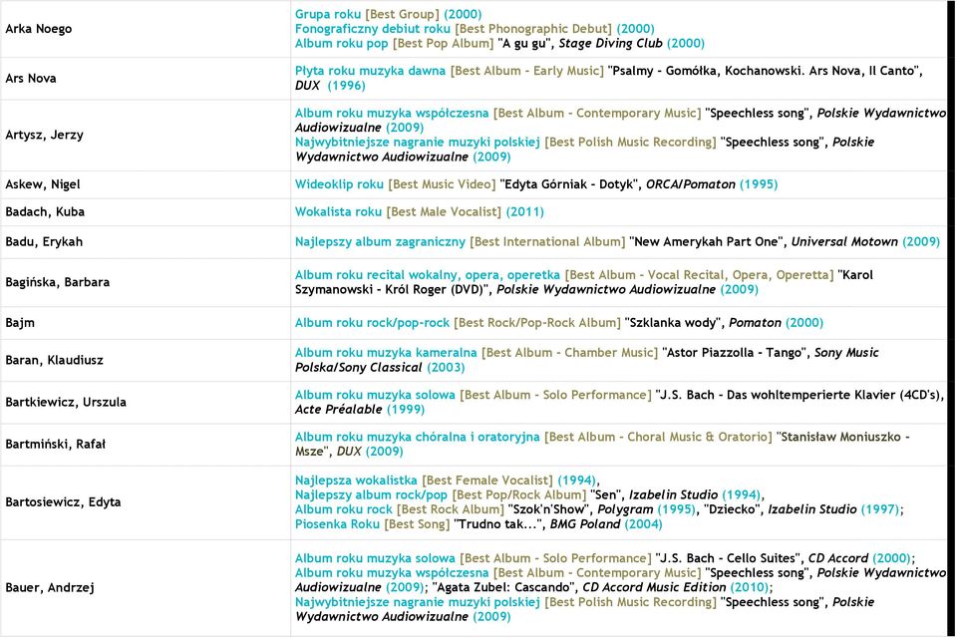The width and height of the screenshot is (957, 638).
Task: Select the Bauer, Andrzej name cell
Action: tap(146, 588)
